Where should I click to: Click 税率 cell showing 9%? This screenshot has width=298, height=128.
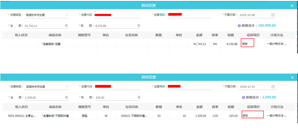tap(215, 44)
